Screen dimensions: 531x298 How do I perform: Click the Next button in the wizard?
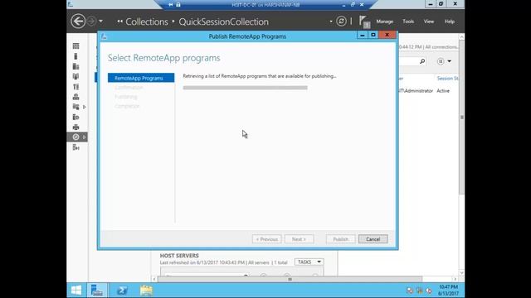(299, 239)
